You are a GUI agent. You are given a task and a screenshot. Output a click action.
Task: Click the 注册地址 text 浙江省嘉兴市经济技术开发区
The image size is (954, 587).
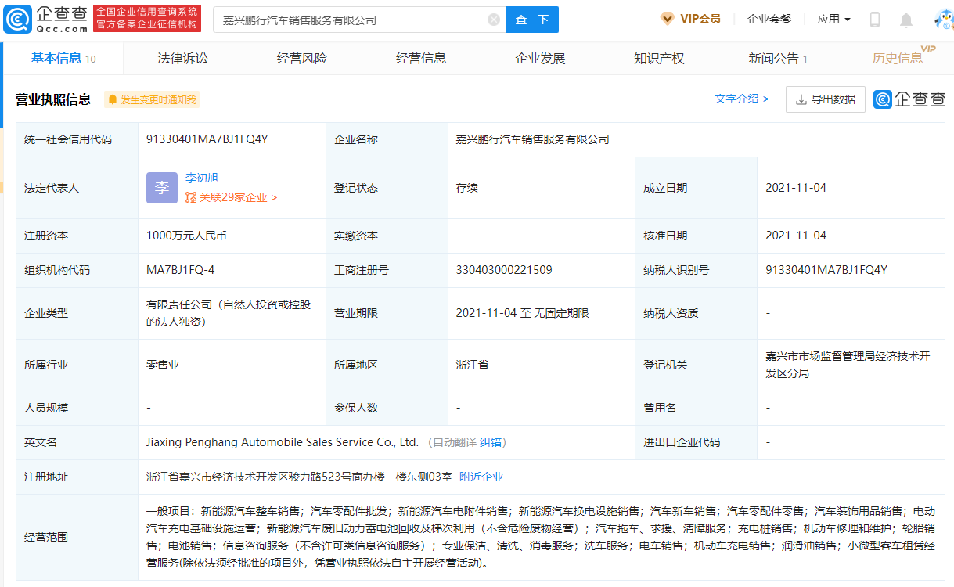point(299,477)
